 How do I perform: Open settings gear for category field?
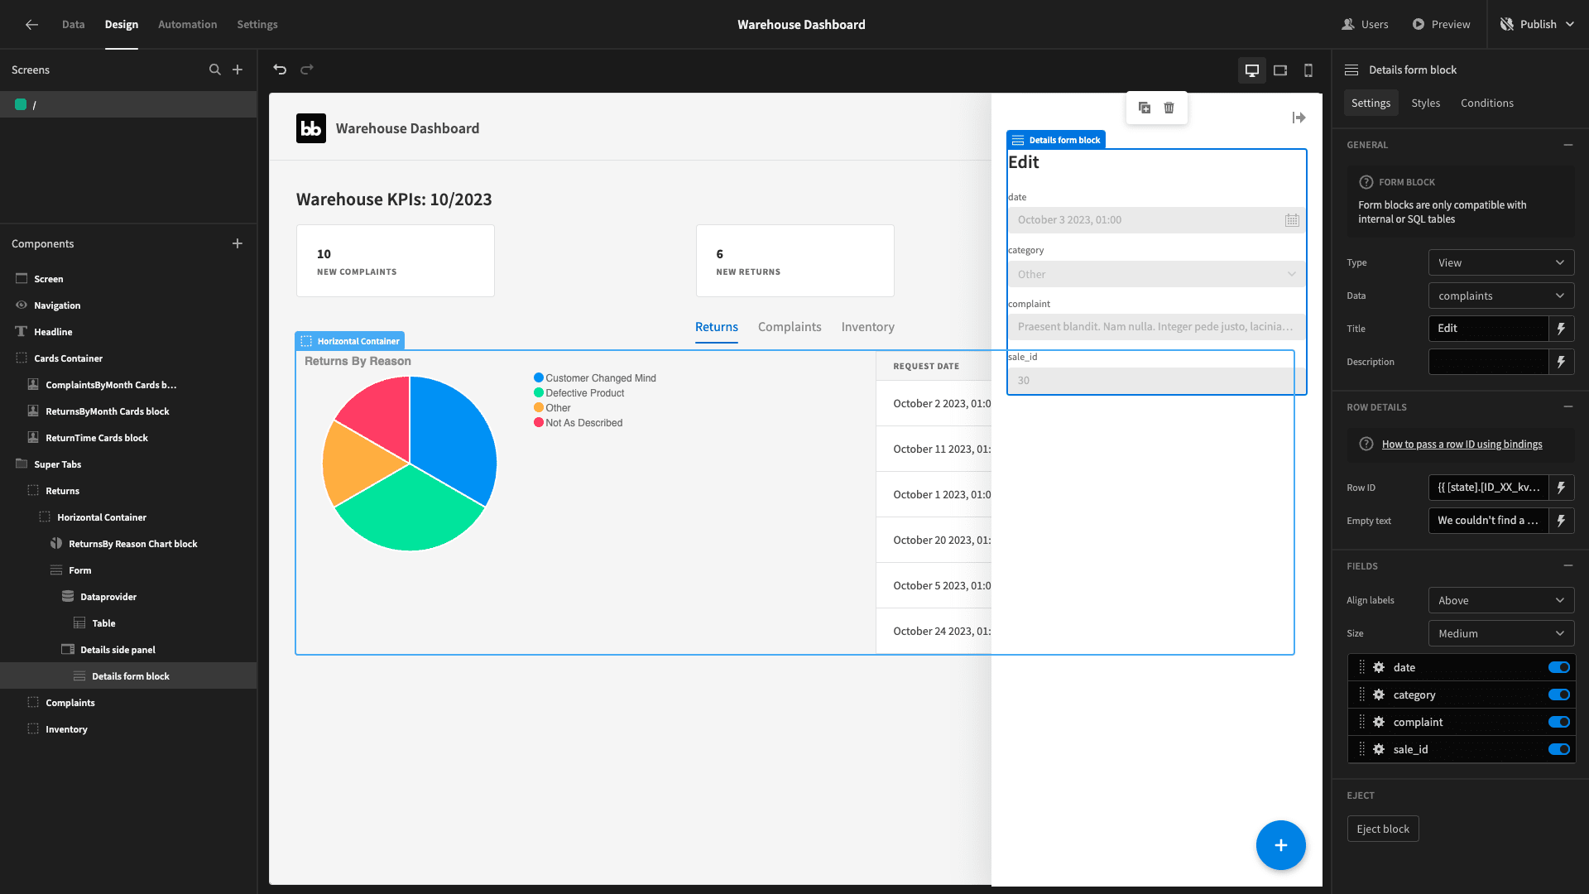(x=1379, y=695)
